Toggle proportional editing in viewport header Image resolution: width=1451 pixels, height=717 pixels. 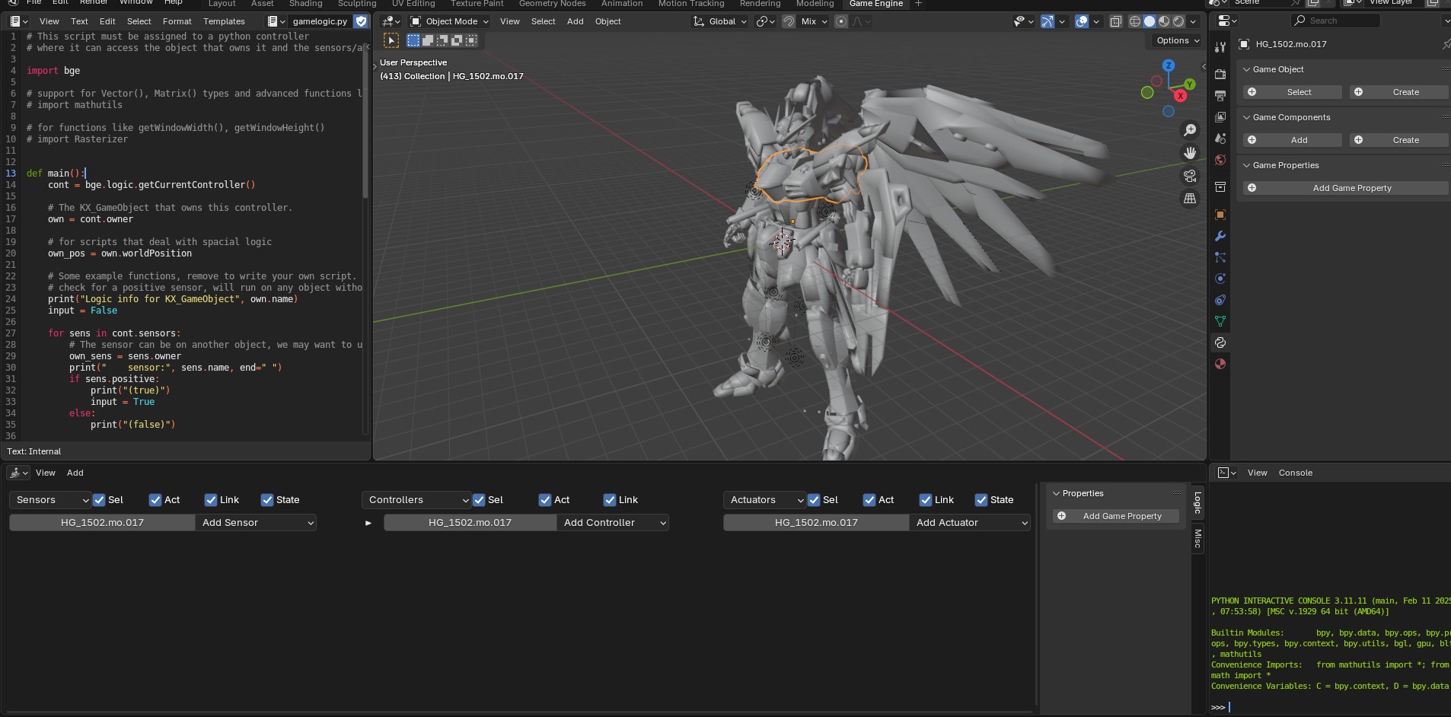[841, 21]
